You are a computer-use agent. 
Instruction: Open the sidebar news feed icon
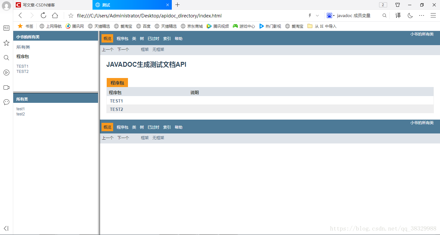coord(6,28)
